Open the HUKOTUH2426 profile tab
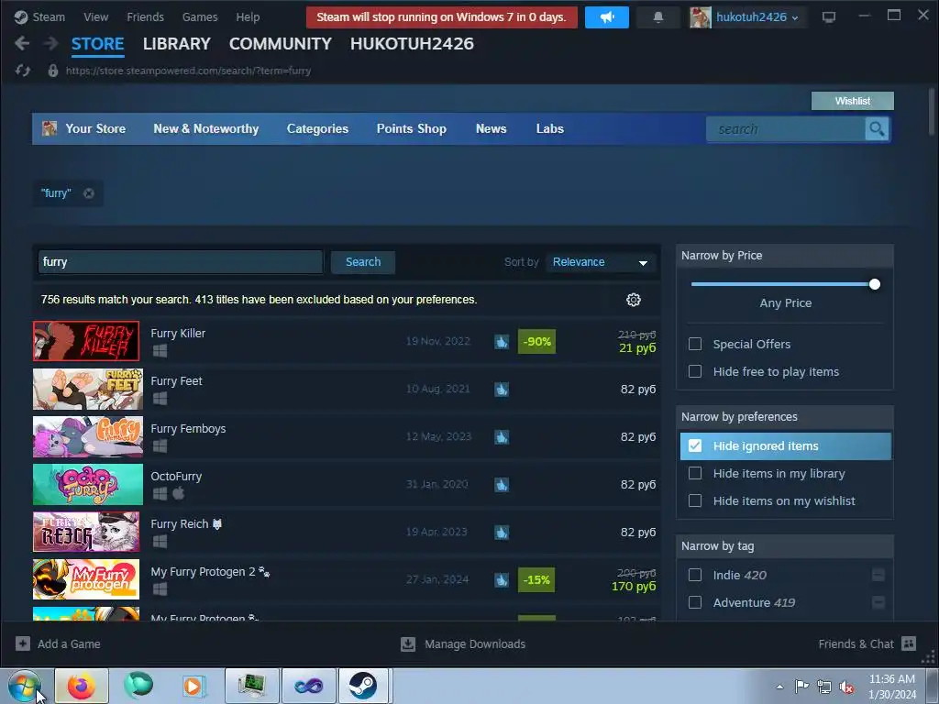The width and height of the screenshot is (939, 704). tap(412, 44)
